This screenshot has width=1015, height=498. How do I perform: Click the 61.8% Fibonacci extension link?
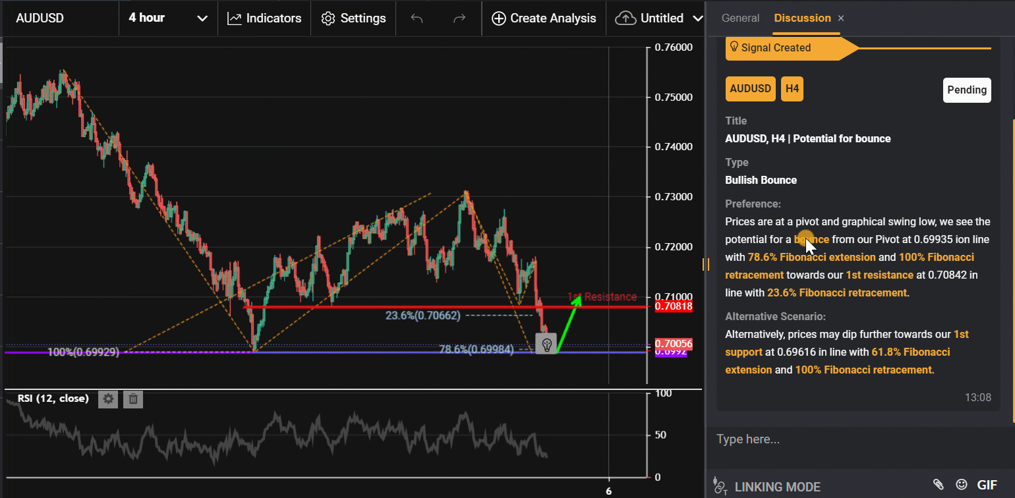point(838,361)
